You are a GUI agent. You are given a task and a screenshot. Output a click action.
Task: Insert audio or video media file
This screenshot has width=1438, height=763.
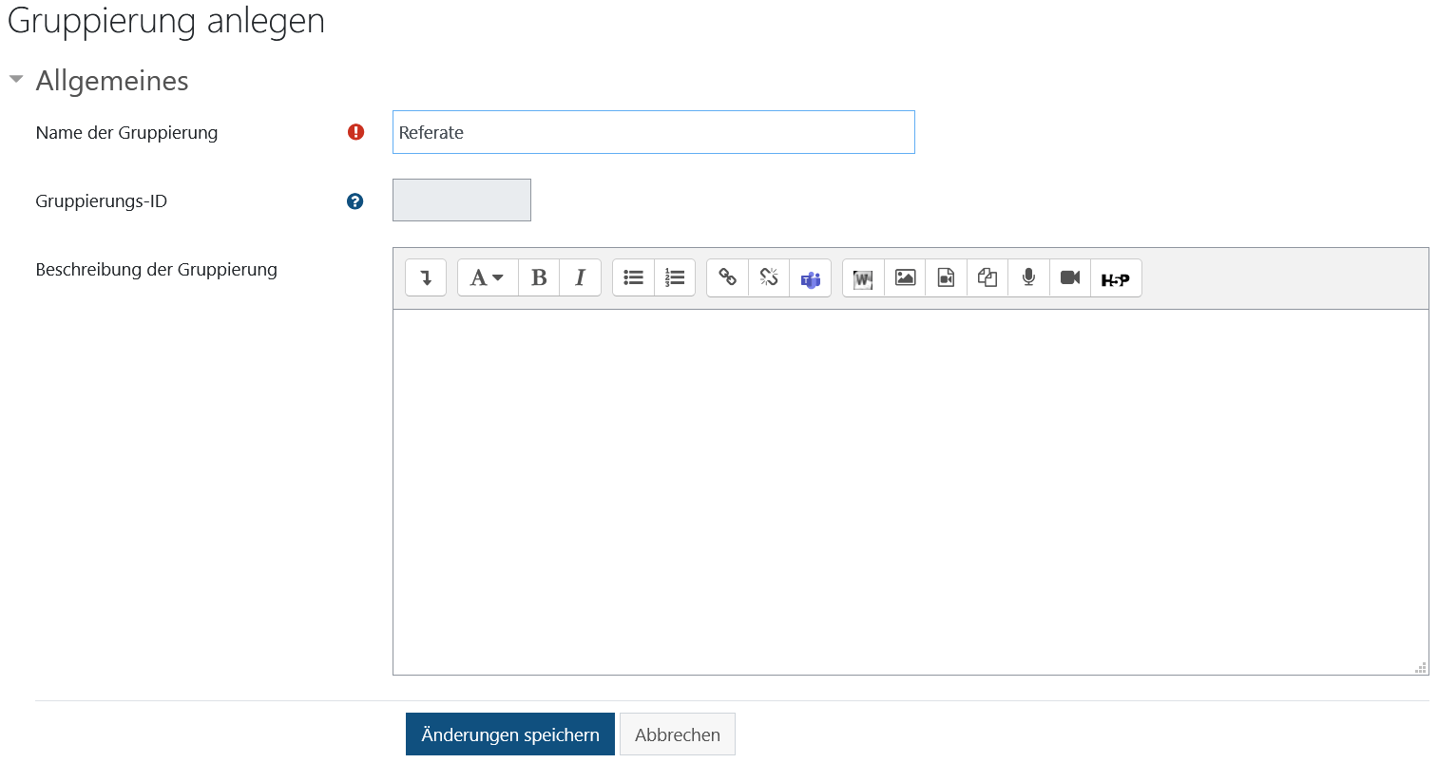coord(946,277)
